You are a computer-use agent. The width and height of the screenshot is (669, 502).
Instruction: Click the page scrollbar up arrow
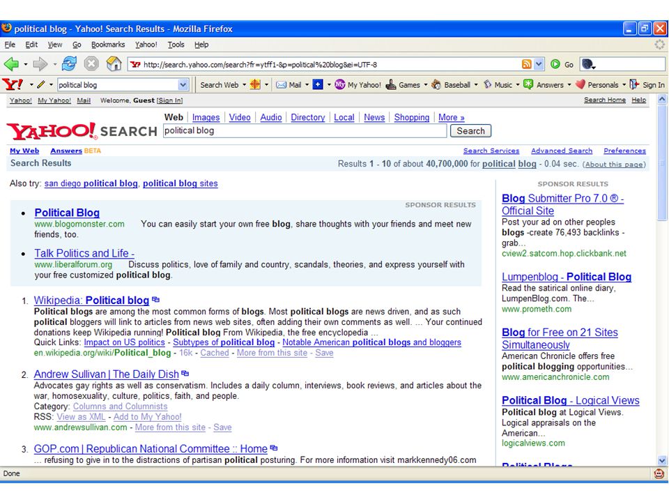[662, 99]
